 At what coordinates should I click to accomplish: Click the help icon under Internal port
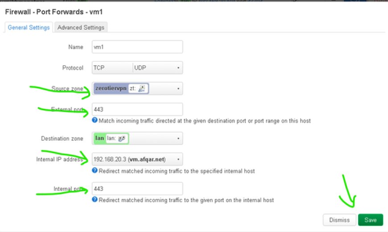95,199
